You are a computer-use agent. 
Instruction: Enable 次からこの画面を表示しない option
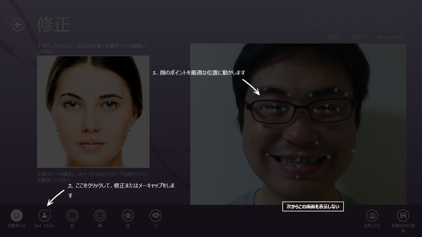[312, 207]
